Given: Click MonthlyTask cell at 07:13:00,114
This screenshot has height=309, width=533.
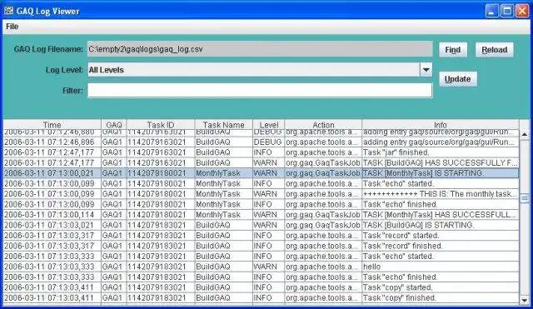Looking at the screenshot, I should click(x=223, y=215).
